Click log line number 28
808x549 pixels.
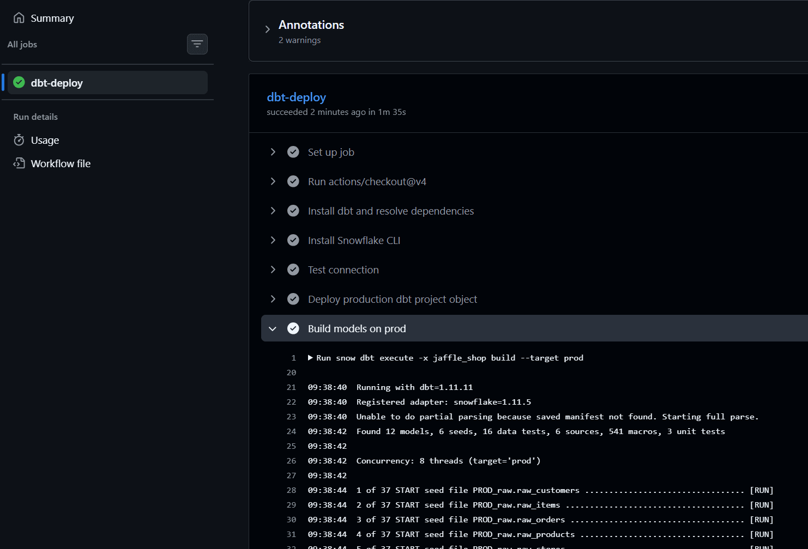291,490
